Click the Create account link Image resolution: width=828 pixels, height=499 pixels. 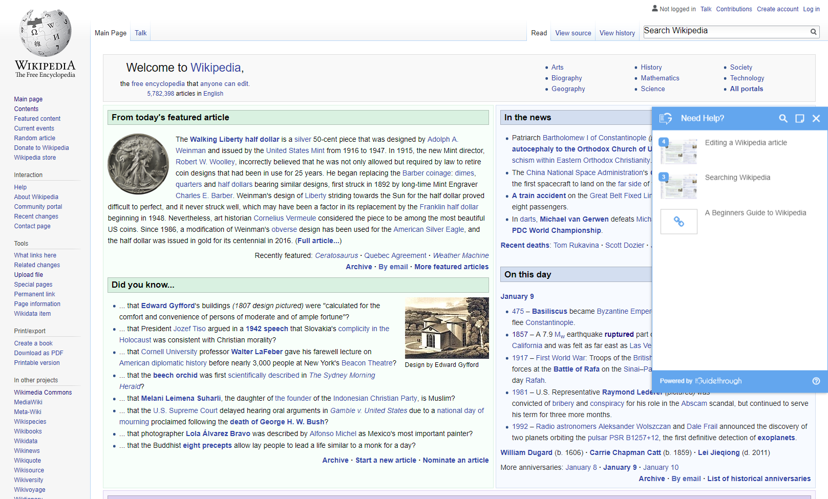click(778, 9)
